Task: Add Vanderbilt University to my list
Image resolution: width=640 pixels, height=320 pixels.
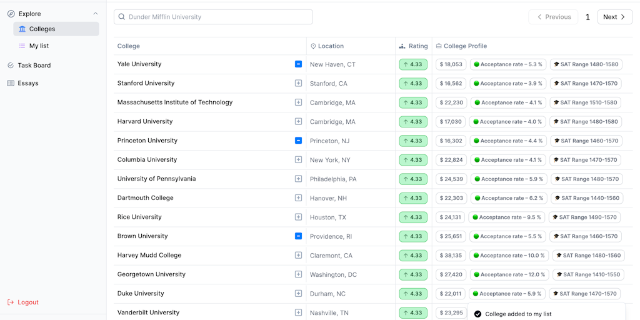Action: pos(298,312)
